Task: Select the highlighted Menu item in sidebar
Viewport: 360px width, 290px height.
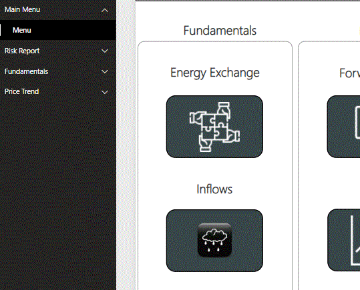Action: click(58, 30)
